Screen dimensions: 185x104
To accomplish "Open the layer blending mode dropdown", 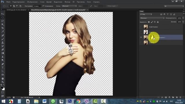I will point(152,18).
